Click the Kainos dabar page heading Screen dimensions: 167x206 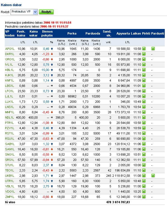coord(11,5)
